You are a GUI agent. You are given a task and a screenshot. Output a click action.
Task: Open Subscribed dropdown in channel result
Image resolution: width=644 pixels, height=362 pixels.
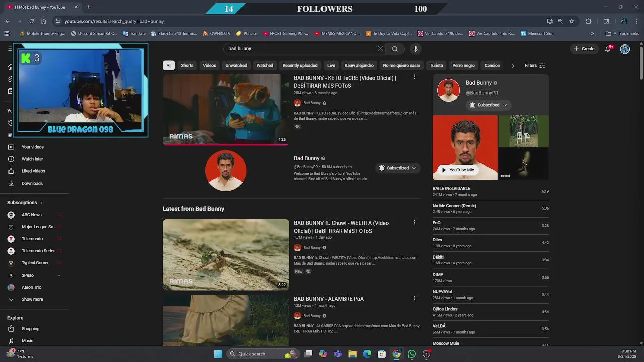397,168
